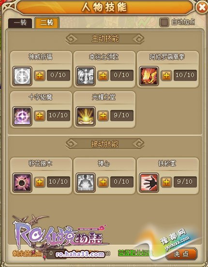Switch to the 二转 tab
The width and height of the screenshot is (208, 267).
47,22
